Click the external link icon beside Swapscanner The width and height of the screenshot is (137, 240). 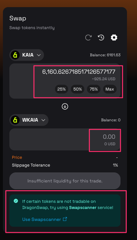(x=65, y=219)
